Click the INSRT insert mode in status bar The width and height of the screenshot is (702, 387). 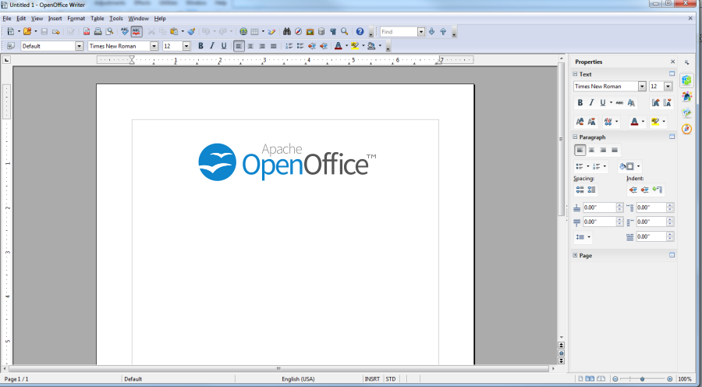(372, 379)
